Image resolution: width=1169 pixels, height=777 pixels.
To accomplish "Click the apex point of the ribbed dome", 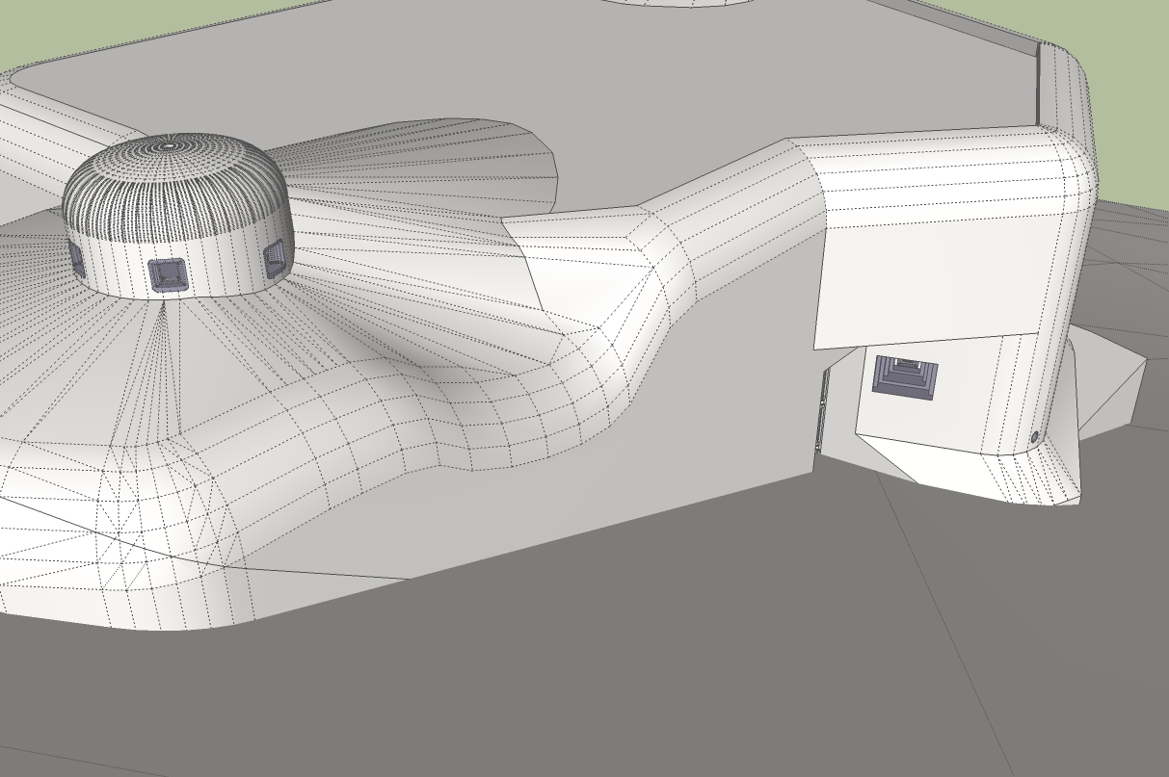I will coord(170,145).
